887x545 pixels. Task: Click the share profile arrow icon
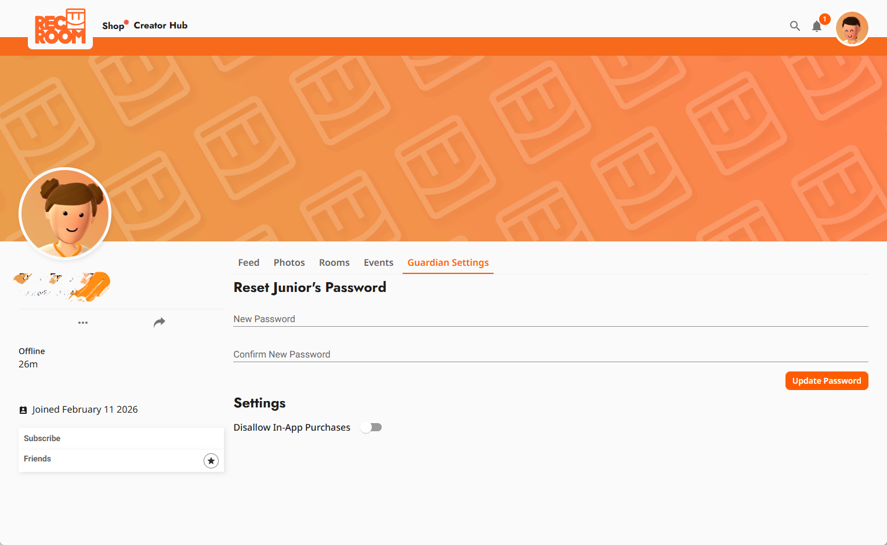160,322
